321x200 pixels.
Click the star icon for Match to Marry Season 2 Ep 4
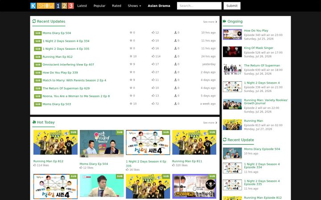pyautogui.click(x=131, y=80)
